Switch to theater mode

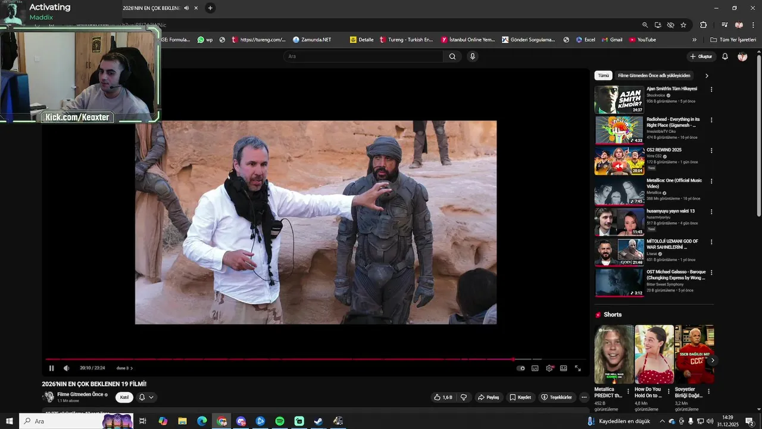coord(563,368)
